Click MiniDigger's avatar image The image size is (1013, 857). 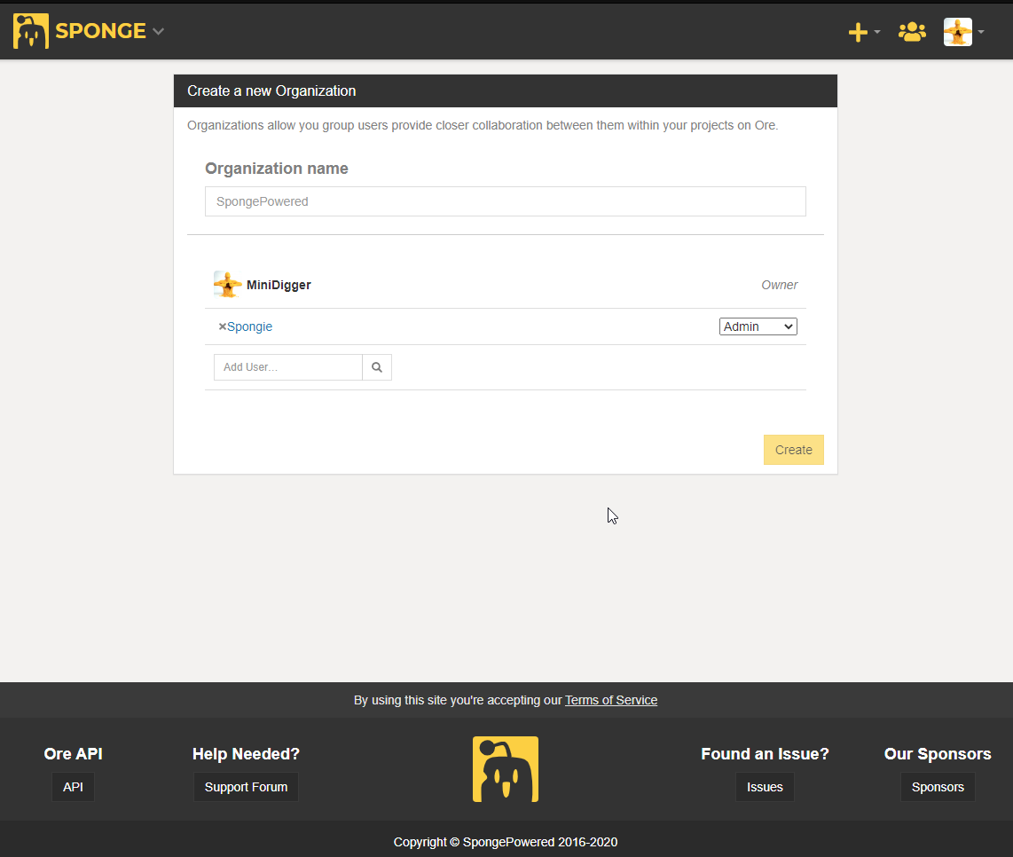click(x=227, y=285)
